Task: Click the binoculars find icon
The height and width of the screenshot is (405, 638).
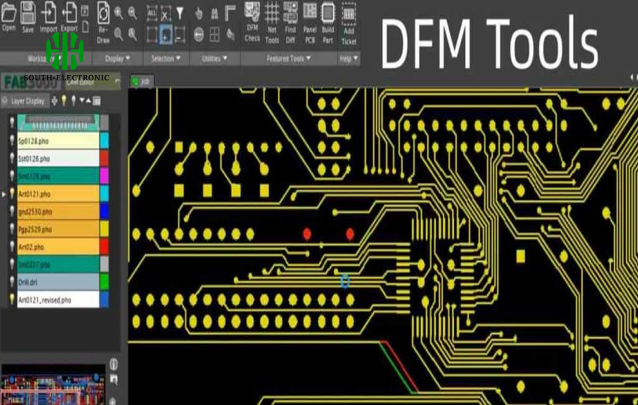Action: 214,14
